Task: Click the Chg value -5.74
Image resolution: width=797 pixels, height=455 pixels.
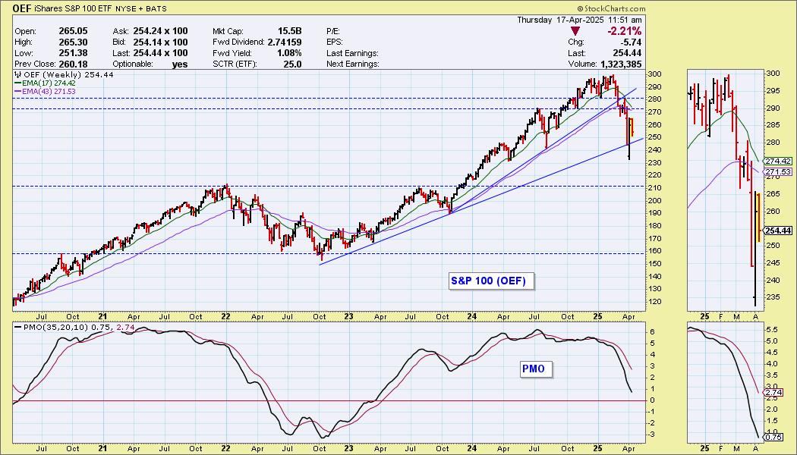Action: point(631,42)
